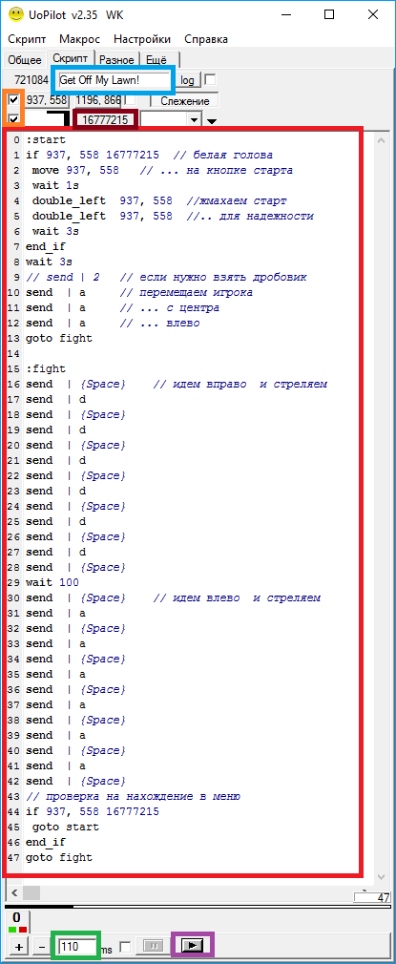Click the Get Off My Lawn! window field
Screen dimensions: 396x964
(115, 80)
